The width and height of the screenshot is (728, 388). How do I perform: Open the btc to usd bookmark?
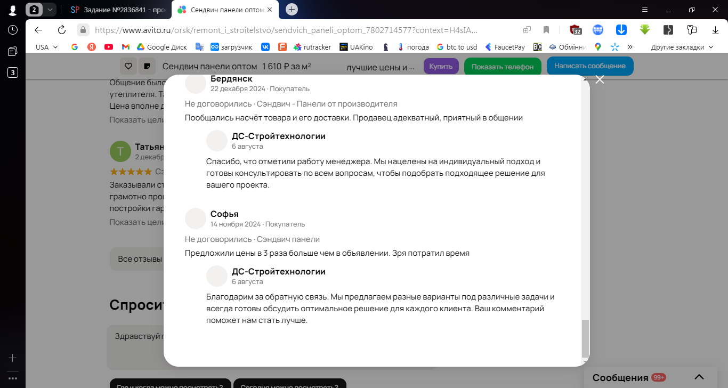click(x=457, y=47)
